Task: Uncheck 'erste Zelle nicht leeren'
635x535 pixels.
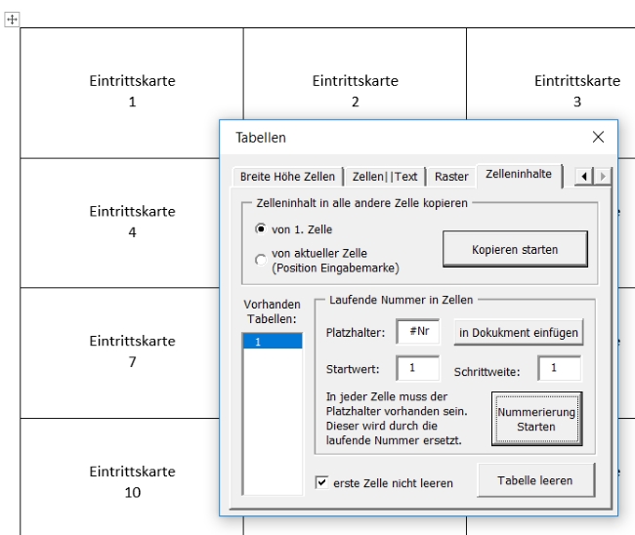Action: [x=322, y=482]
